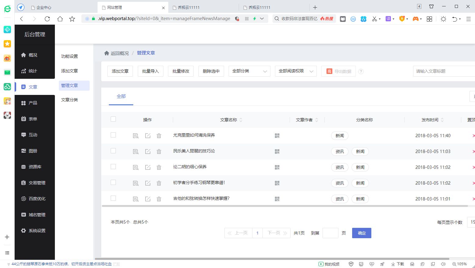Sort articles by 发布时间 using its arrows
The width and height of the screenshot is (475, 268).
tap(442, 120)
